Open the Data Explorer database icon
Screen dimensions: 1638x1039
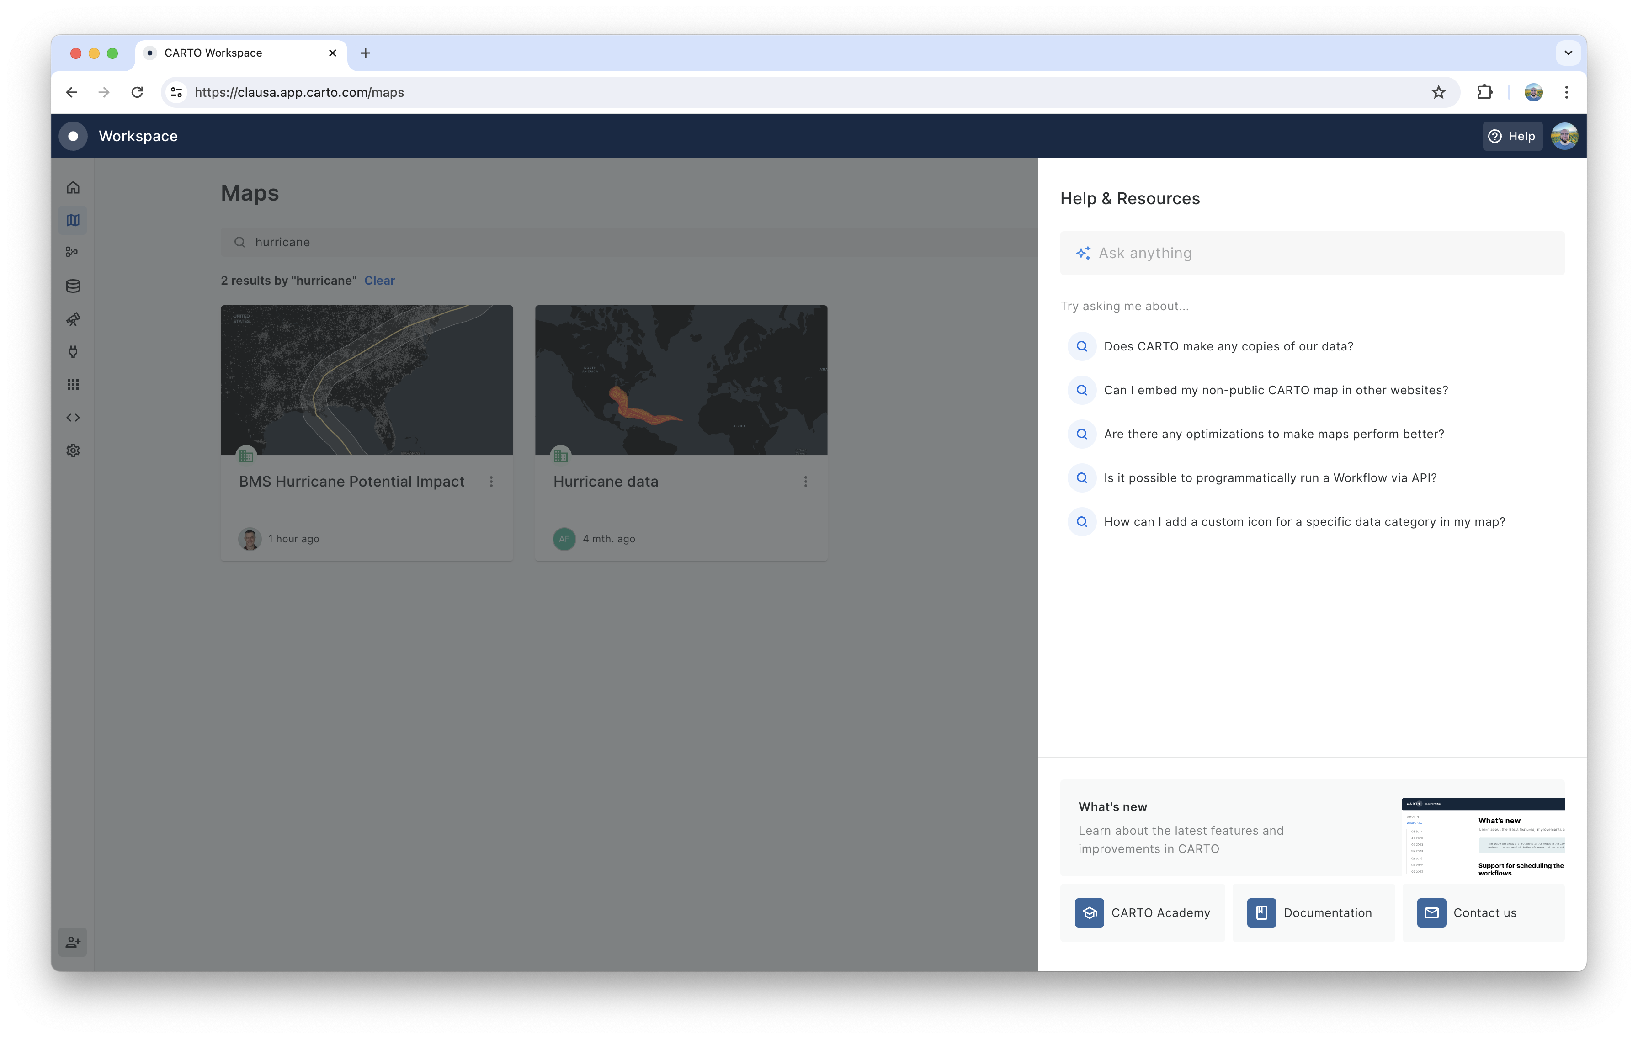(x=73, y=286)
